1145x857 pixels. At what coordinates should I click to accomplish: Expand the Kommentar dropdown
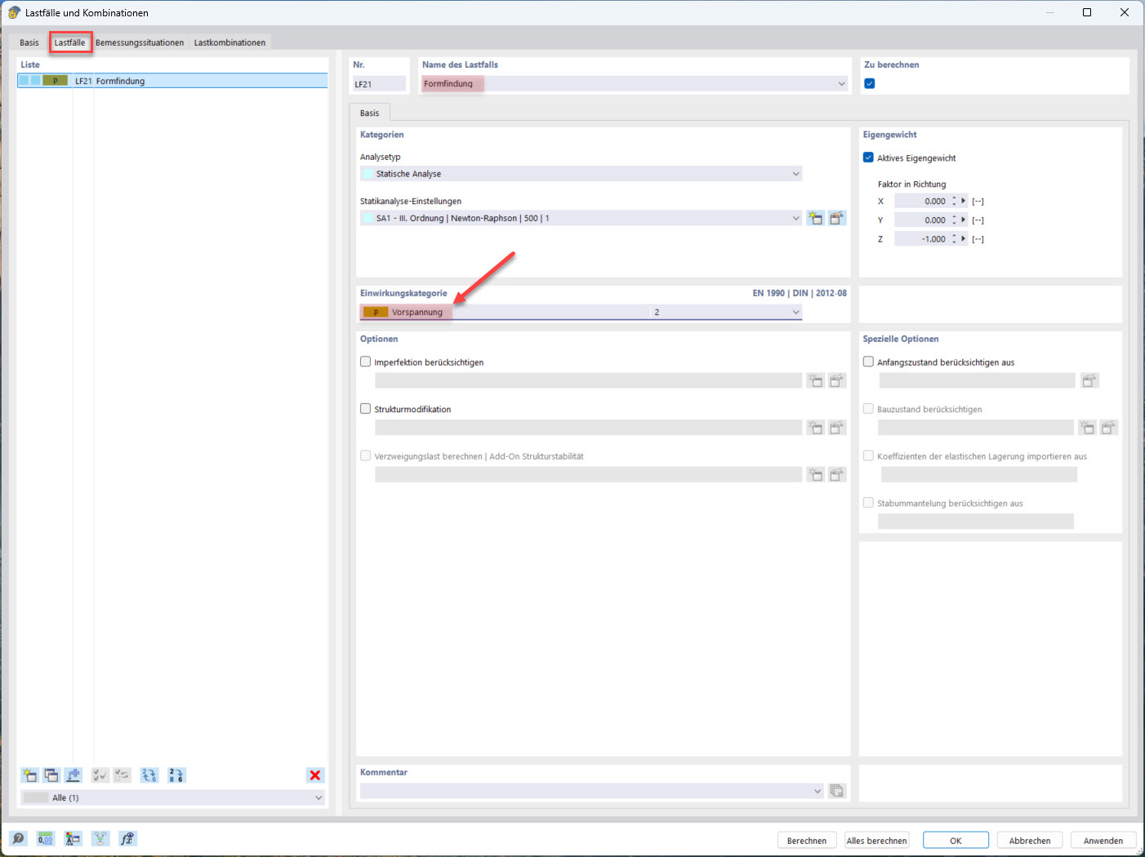point(818,791)
